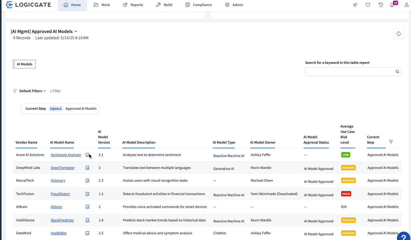The height and width of the screenshot is (240, 411).
Task: Open the Admin menu
Action: [x=234, y=5]
